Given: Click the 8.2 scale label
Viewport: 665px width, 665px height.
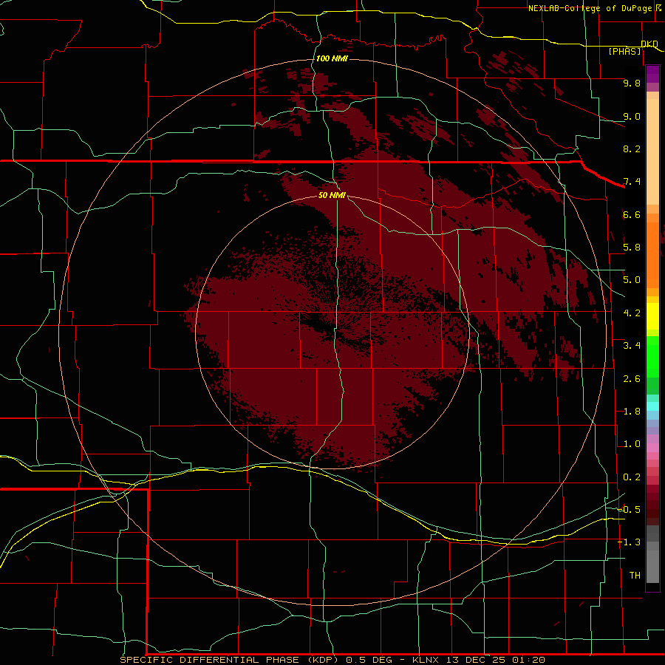Looking at the screenshot, I should click(x=632, y=149).
